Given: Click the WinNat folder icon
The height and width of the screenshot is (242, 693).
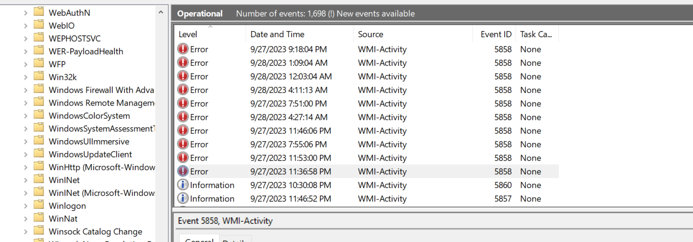Looking at the screenshot, I should 39,218.
